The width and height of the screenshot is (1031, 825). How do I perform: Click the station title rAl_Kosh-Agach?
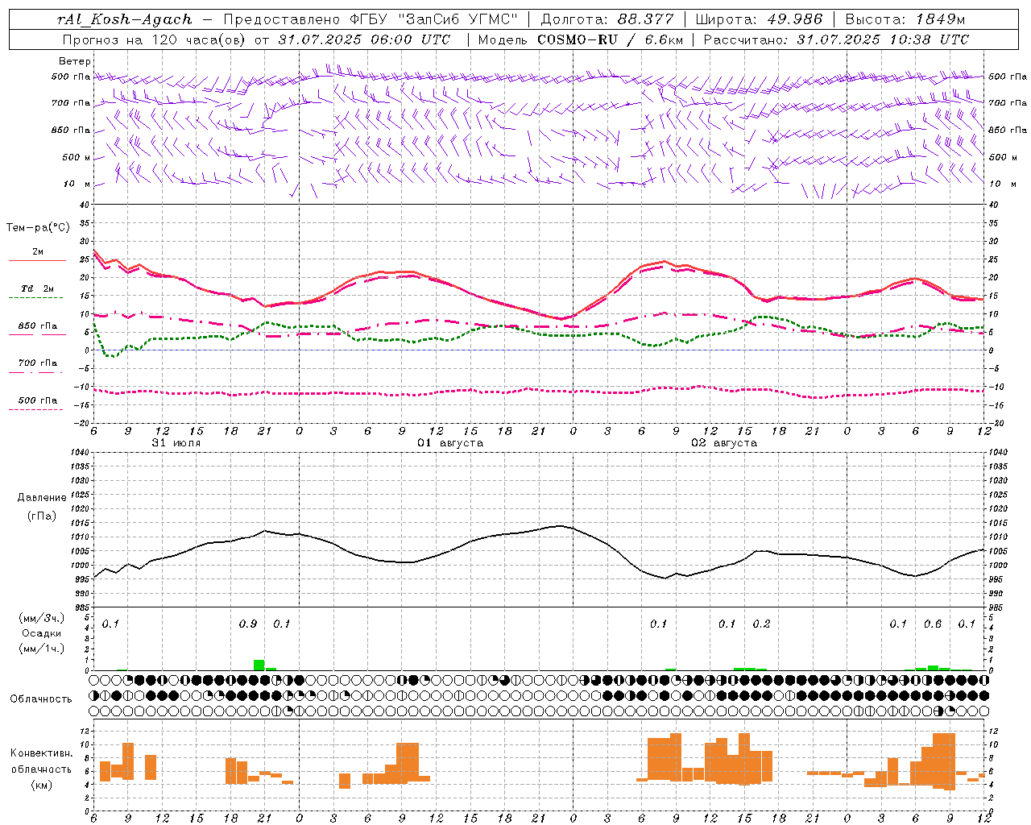pyautogui.click(x=125, y=19)
